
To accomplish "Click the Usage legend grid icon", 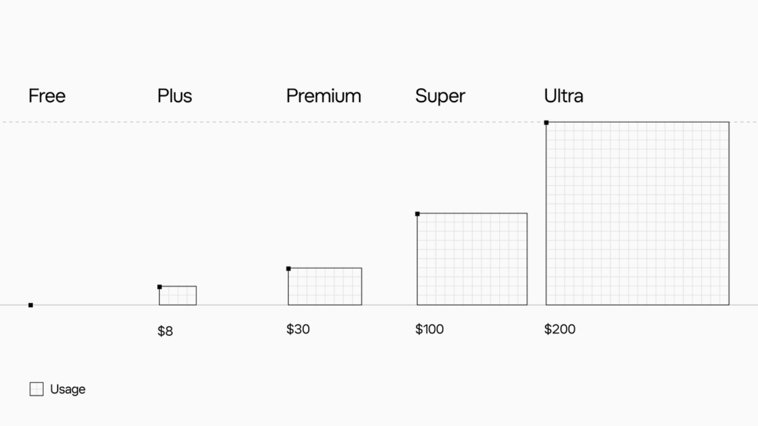I will [37, 389].
